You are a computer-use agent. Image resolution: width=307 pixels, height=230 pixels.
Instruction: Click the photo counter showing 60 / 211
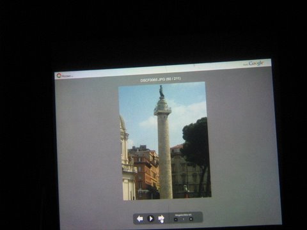[173, 79]
